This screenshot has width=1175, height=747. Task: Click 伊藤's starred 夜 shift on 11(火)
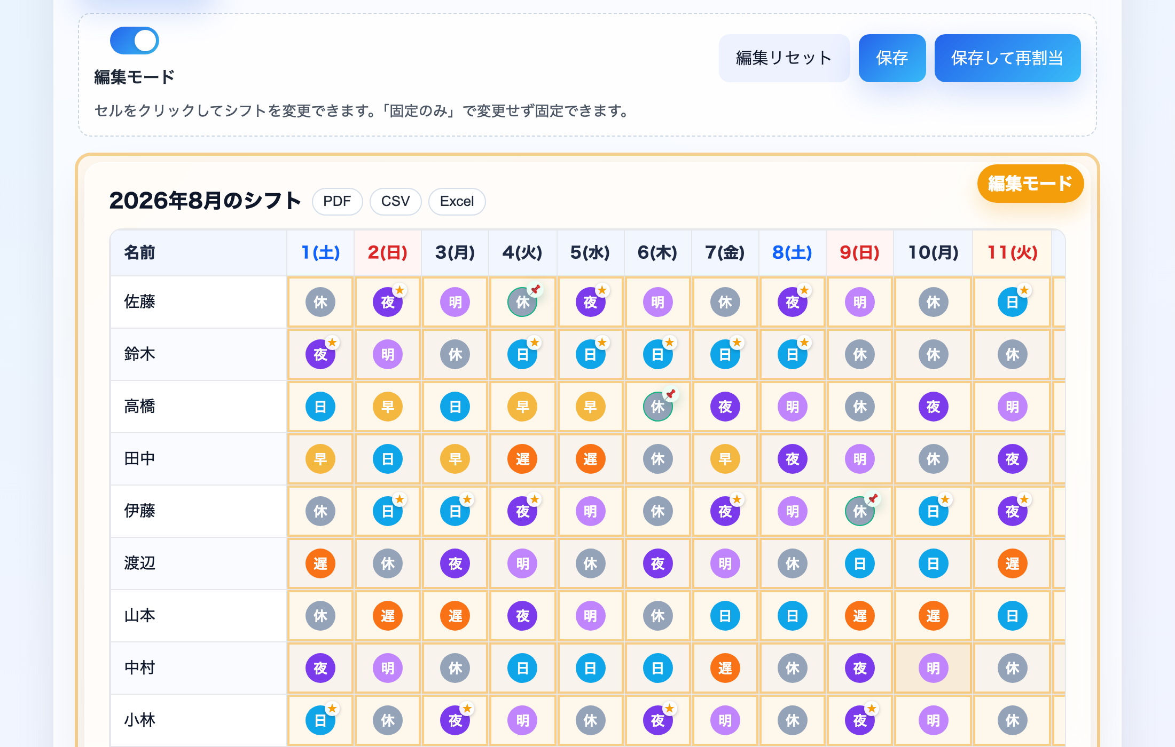point(1013,511)
